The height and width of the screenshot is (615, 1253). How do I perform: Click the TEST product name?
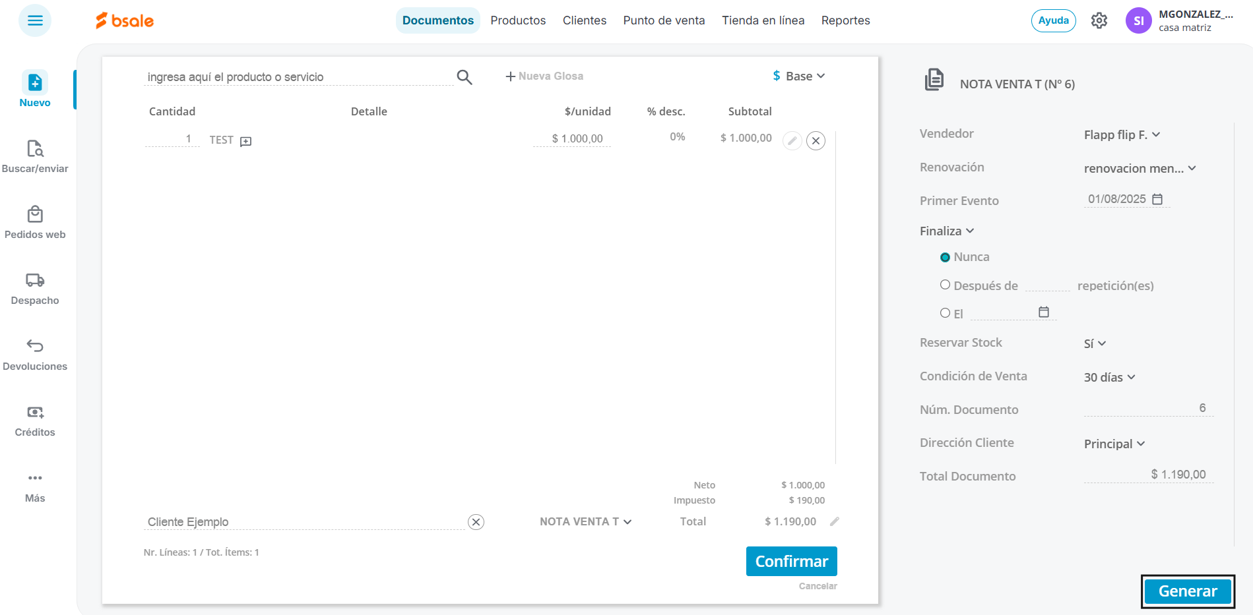[x=222, y=140]
